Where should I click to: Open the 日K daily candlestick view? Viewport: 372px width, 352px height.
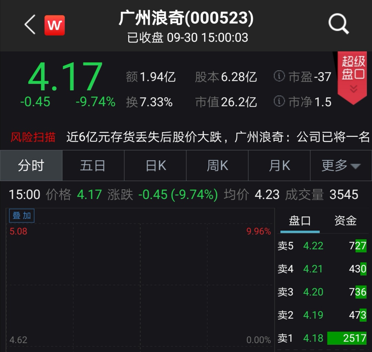point(155,165)
